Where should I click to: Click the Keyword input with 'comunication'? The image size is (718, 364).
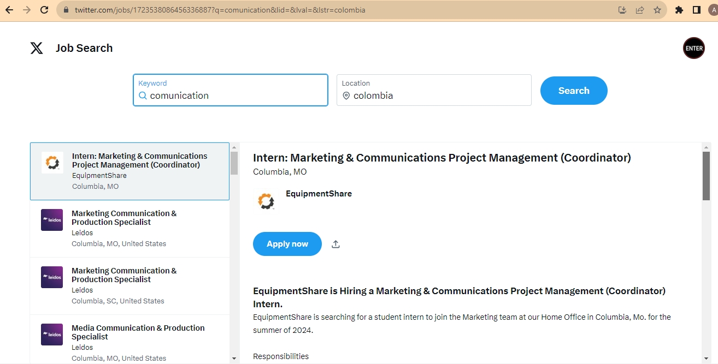tap(231, 90)
